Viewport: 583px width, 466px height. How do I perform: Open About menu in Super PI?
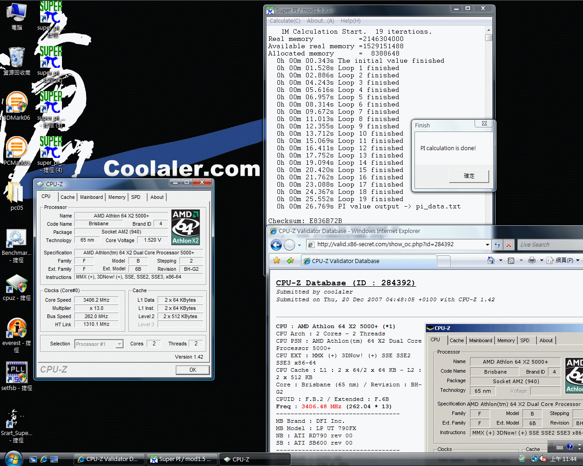click(x=320, y=21)
